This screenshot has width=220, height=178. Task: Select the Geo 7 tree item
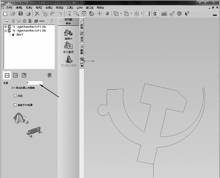[20, 35]
